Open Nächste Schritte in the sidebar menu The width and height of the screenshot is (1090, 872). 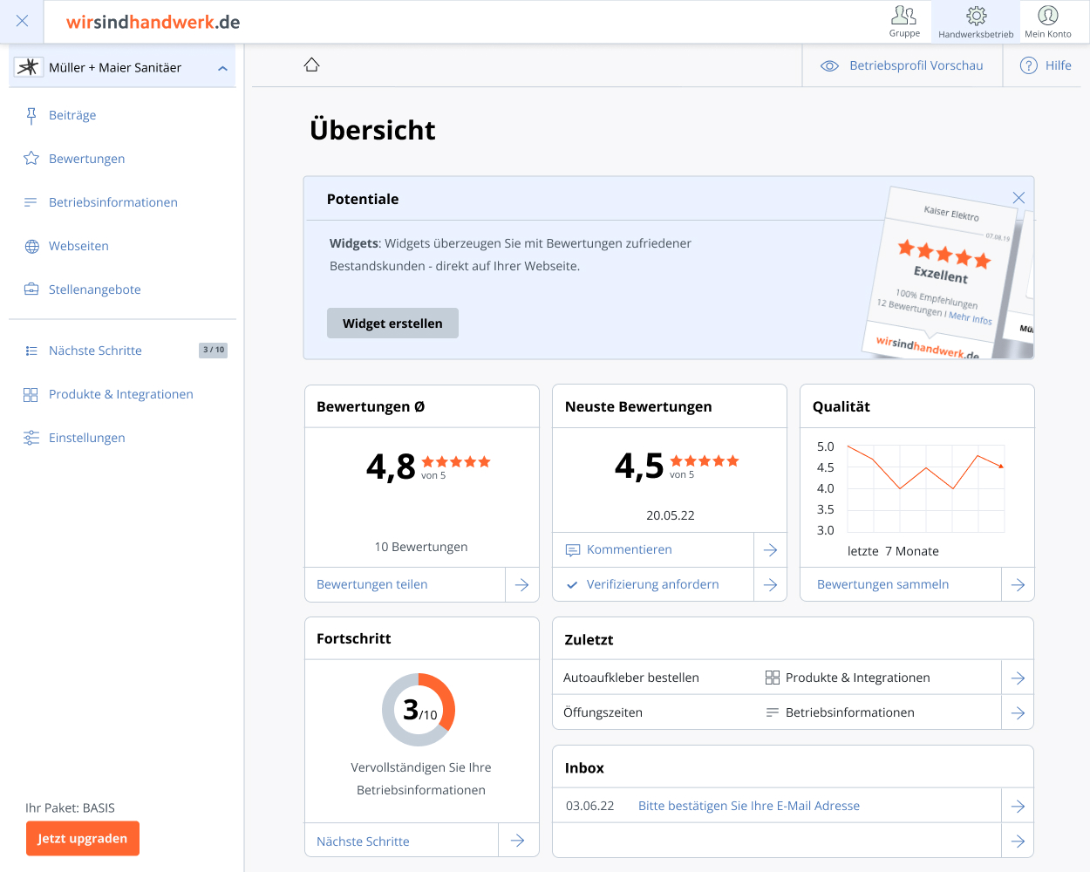95,351
